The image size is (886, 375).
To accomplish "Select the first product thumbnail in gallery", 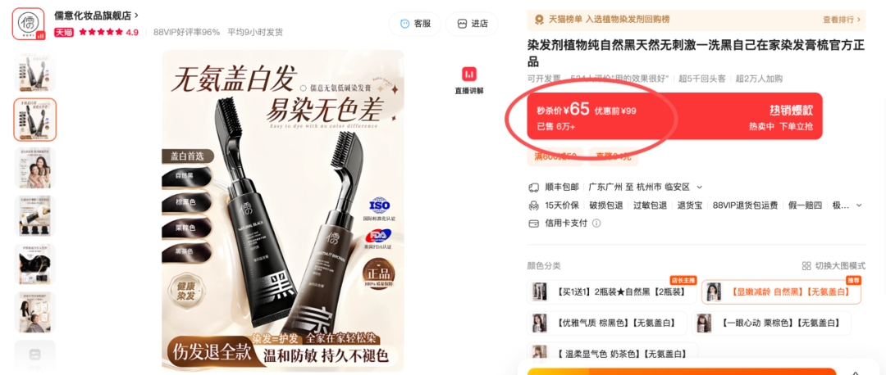I will tap(35, 71).
